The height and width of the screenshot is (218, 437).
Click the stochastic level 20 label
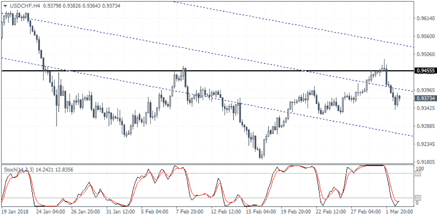point(419,198)
